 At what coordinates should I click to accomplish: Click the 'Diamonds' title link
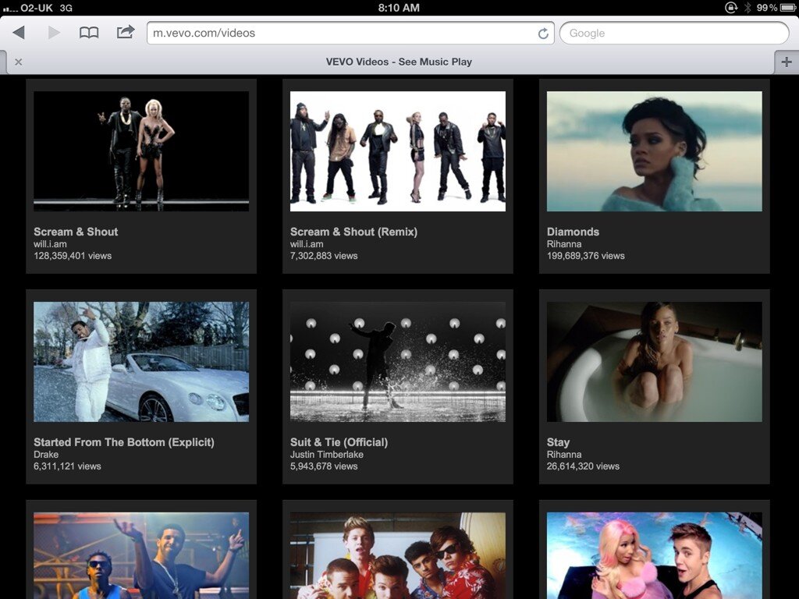573,232
